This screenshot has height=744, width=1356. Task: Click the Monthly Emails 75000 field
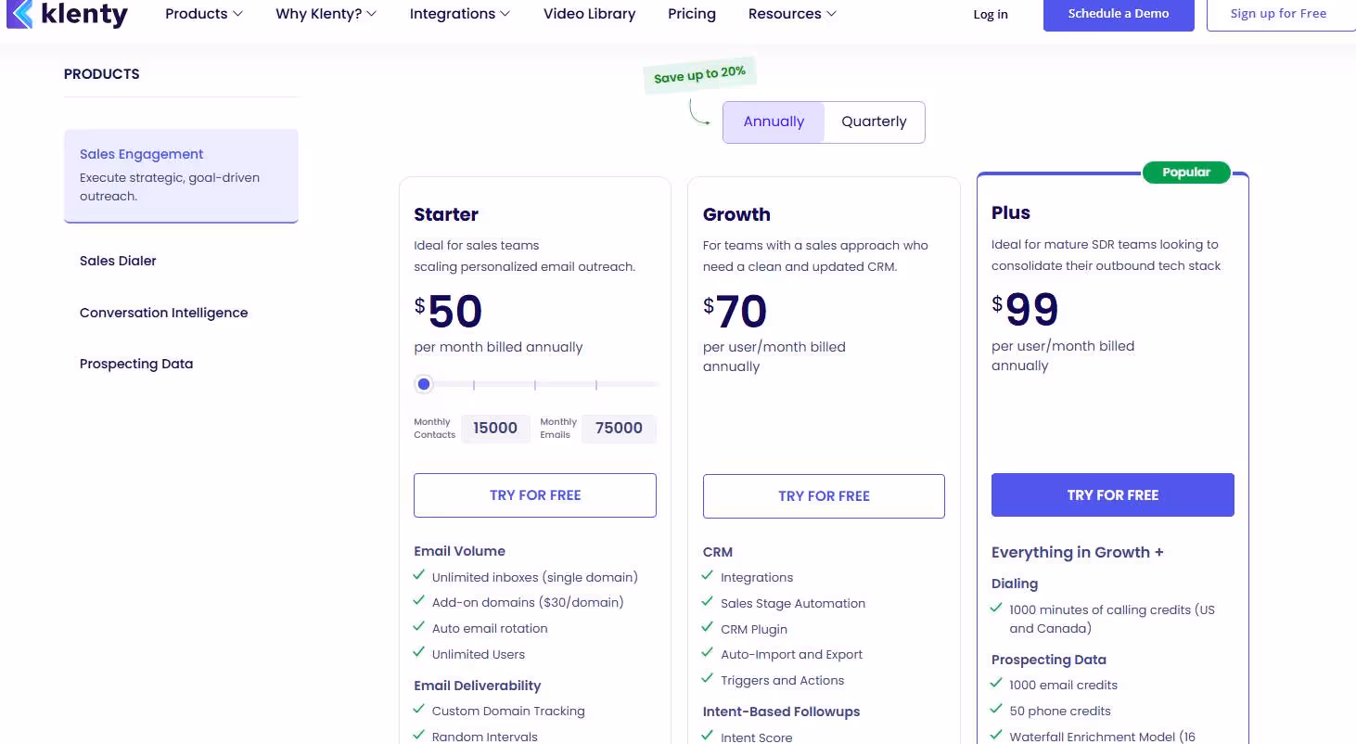click(x=619, y=429)
